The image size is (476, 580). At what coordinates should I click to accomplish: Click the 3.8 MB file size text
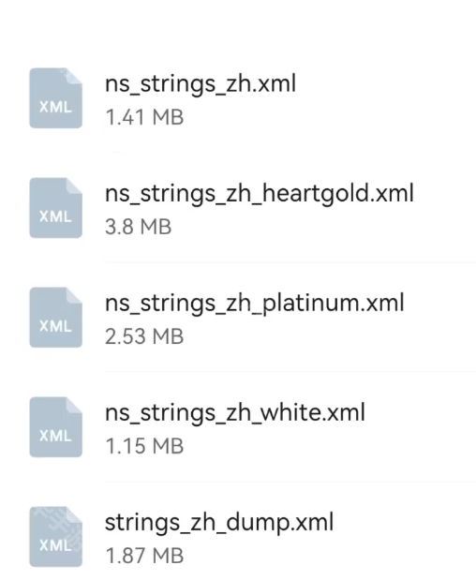[139, 227]
